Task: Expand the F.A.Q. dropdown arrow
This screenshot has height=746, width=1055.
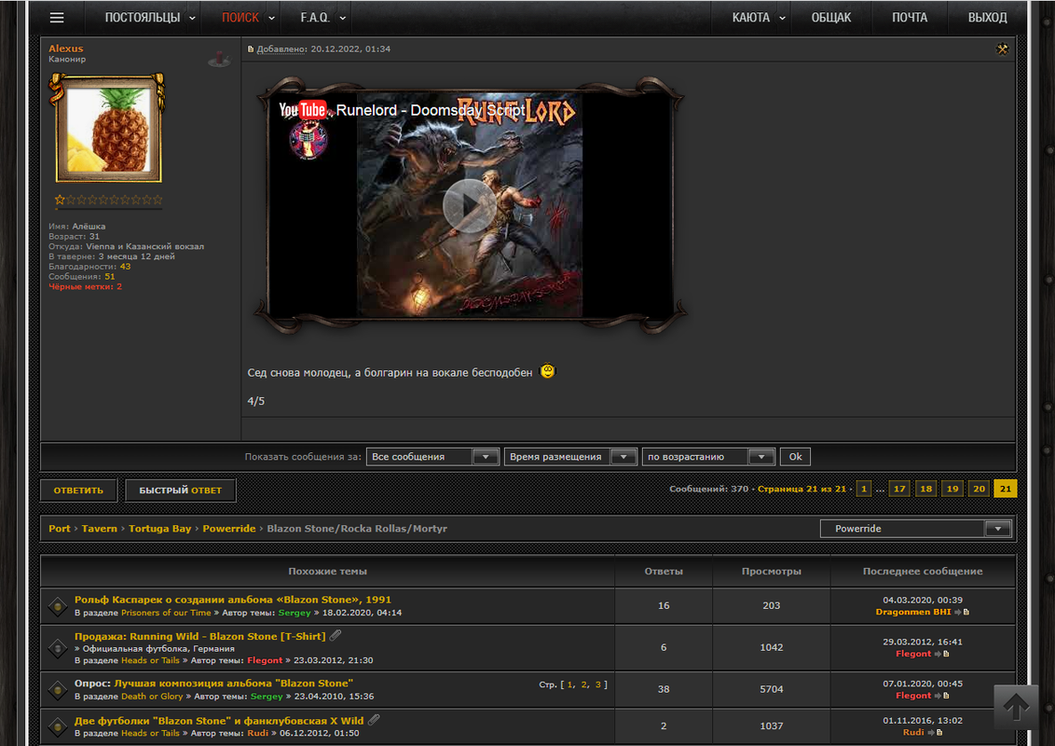Action: point(342,18)
